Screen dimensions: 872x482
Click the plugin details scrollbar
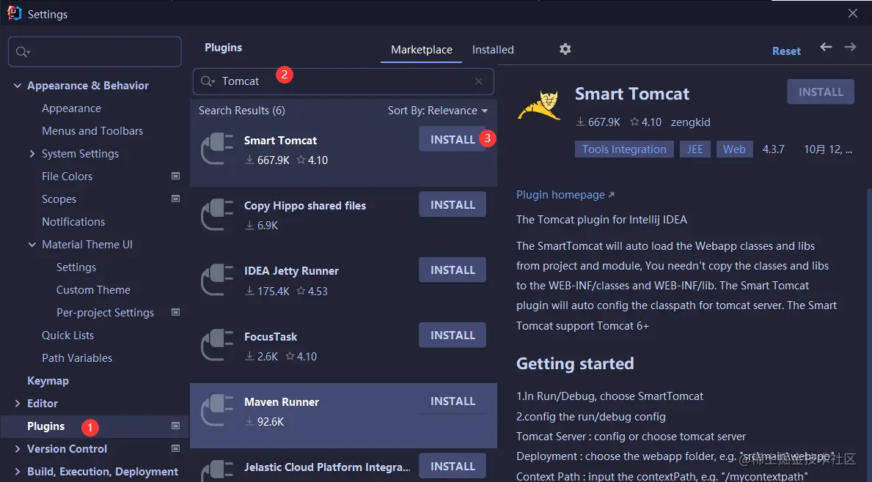tap(868, 333)
